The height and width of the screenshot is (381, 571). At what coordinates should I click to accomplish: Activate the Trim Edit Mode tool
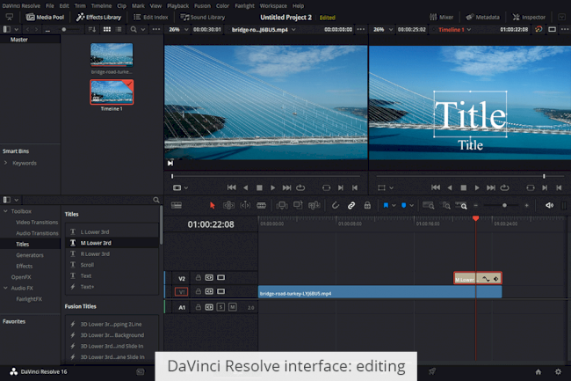pos(228,206)
